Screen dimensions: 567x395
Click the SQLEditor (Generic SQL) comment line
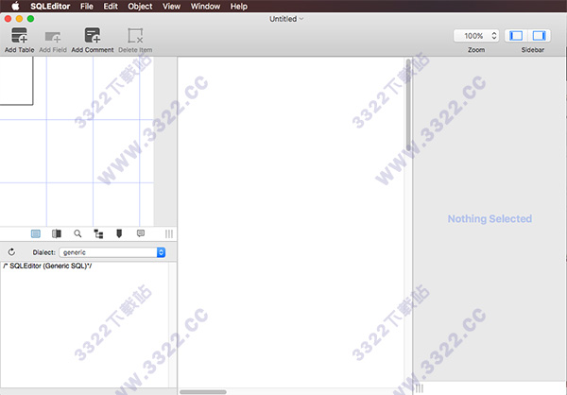[x=47, y=266]
